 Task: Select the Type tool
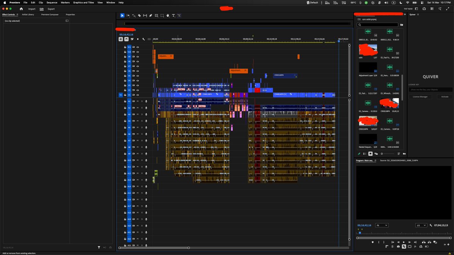tap(173, 15)
